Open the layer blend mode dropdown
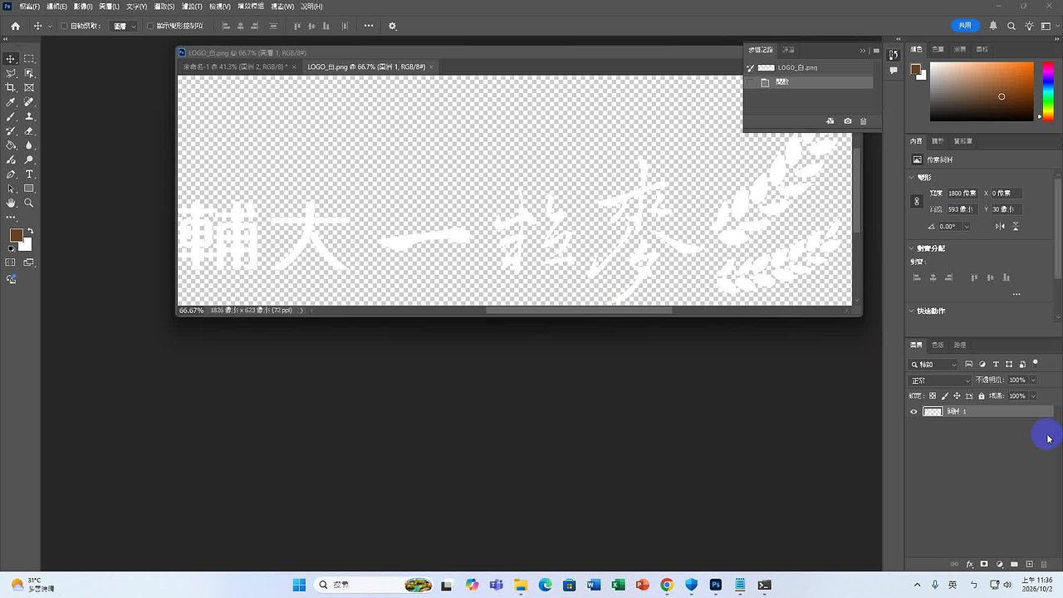Viewport: 1063px width, 598px height. (x=939, y=380)
